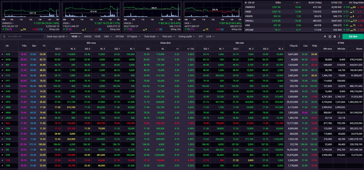Viewport: 364px width, 170px height.
Task: Click the left chevron of the +/- header
Action: [x=294, y=2]
